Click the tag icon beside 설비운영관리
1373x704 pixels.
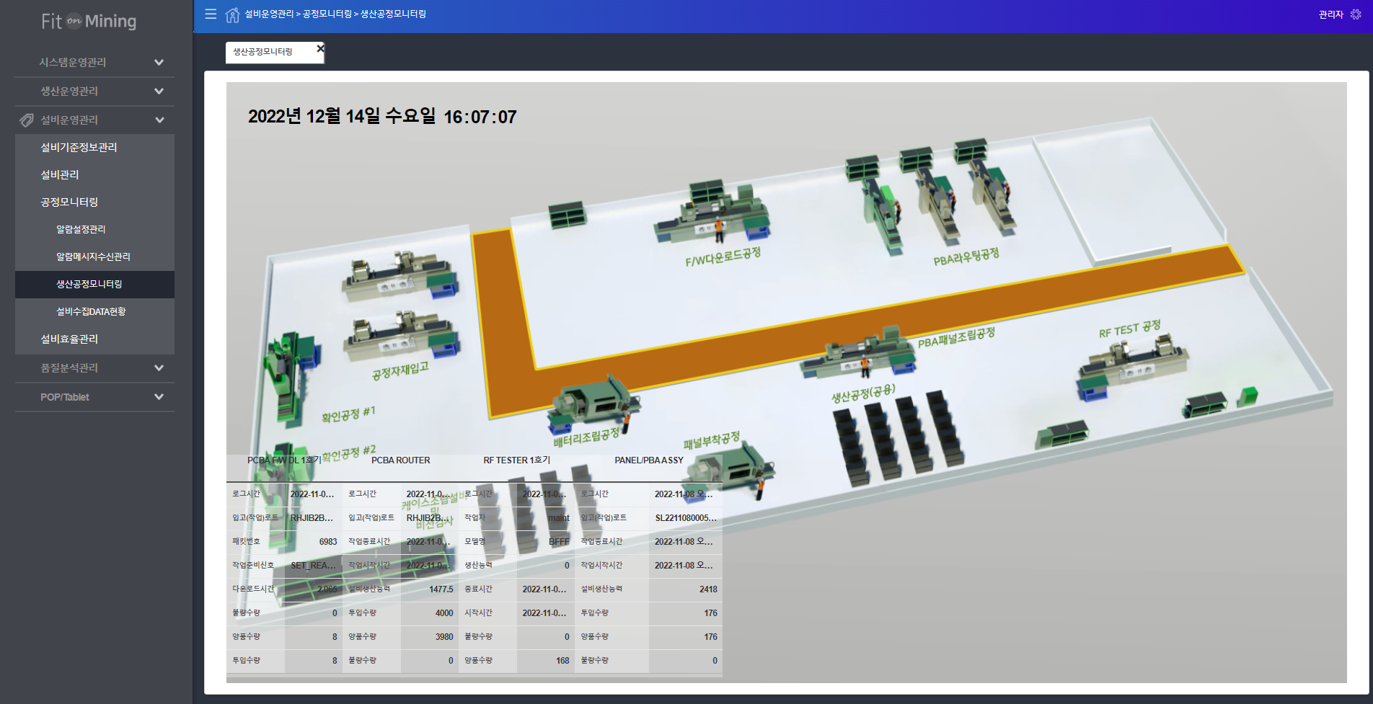(x=27, y=120)
